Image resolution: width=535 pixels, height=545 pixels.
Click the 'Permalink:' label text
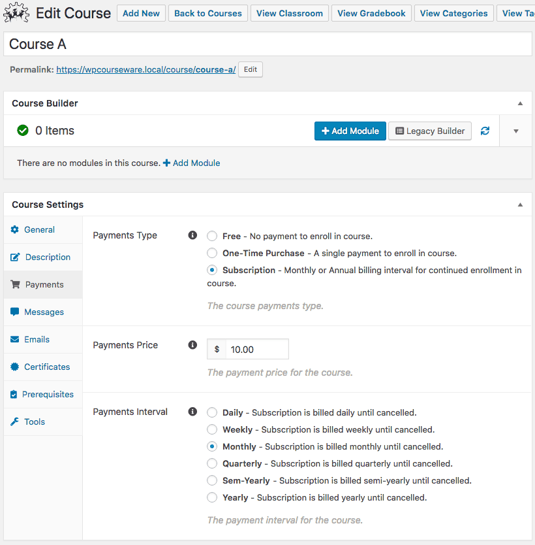(31, 69)
